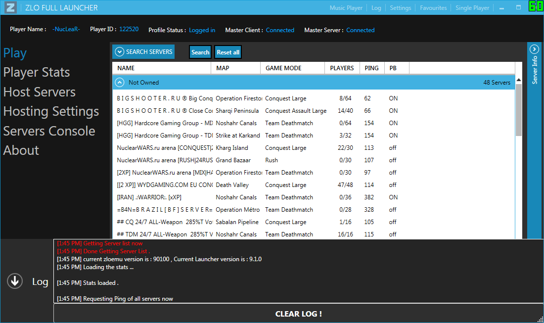The width and height of the screenshot is (544, 323).
Task: Open the Settings menu
Action: pyautogui.click(x=401, y=7)
